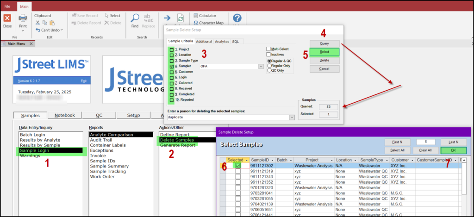474x217 pixels.
Task: Click the Paste clipboard icon
Action: (x=52, y=23)
